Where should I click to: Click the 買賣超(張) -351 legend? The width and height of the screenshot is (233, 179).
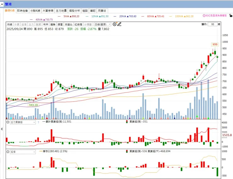coord(137,121)
